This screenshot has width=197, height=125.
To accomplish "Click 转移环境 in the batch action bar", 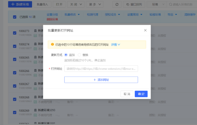I will [x=155, y=15].
